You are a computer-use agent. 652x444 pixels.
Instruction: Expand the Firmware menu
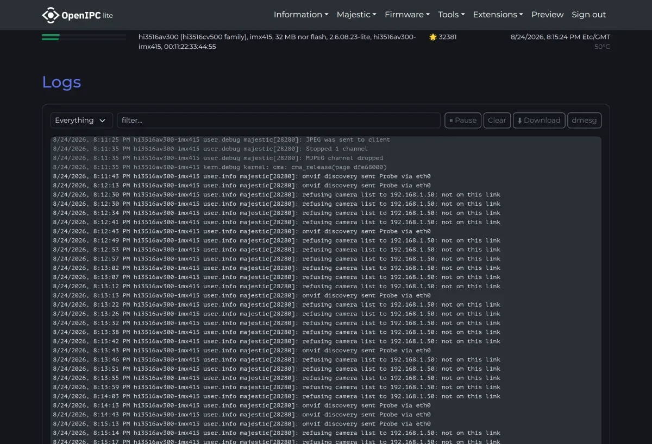[x=407, y=15]
